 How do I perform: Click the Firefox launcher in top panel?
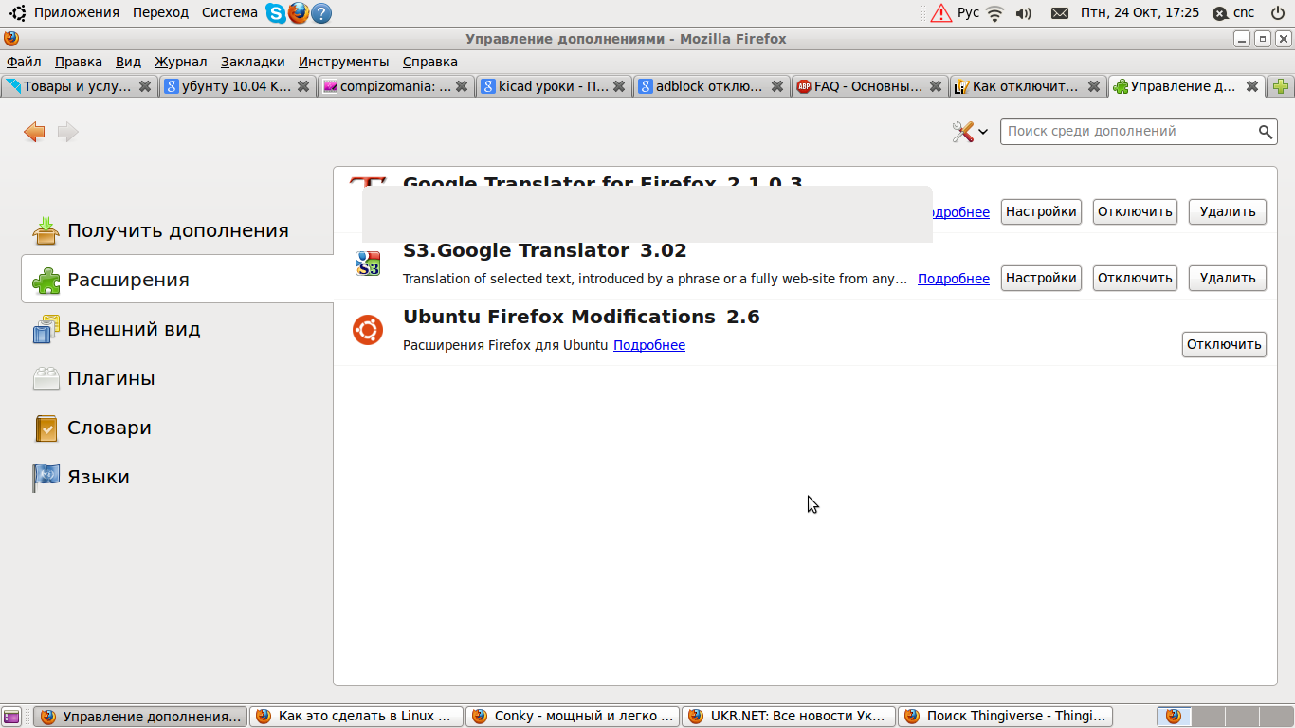pyautogui.click(x=299, y=12)
